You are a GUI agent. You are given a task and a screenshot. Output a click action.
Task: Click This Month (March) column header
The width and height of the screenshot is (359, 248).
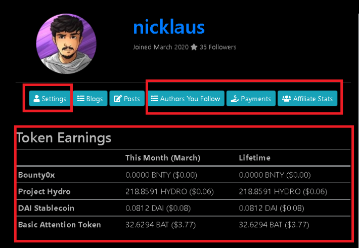coord(163,158)
